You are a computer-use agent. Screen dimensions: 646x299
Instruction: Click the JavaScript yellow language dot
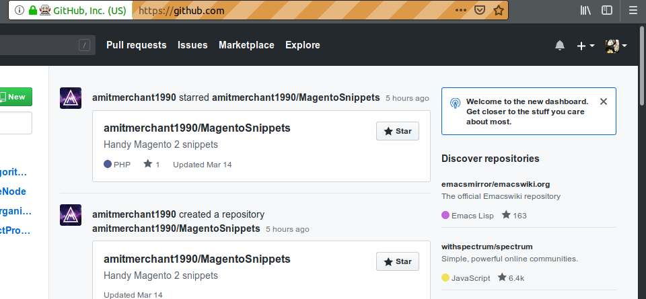pyautogui.click(x=445, y=277)
